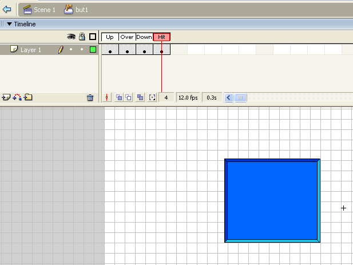
Task: Click Layer 1 pencil edit indicator
Action: (61, 50)
